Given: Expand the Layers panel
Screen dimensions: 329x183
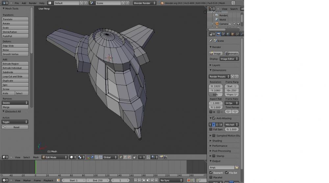Looking at the screenshot, I should 216,65.
